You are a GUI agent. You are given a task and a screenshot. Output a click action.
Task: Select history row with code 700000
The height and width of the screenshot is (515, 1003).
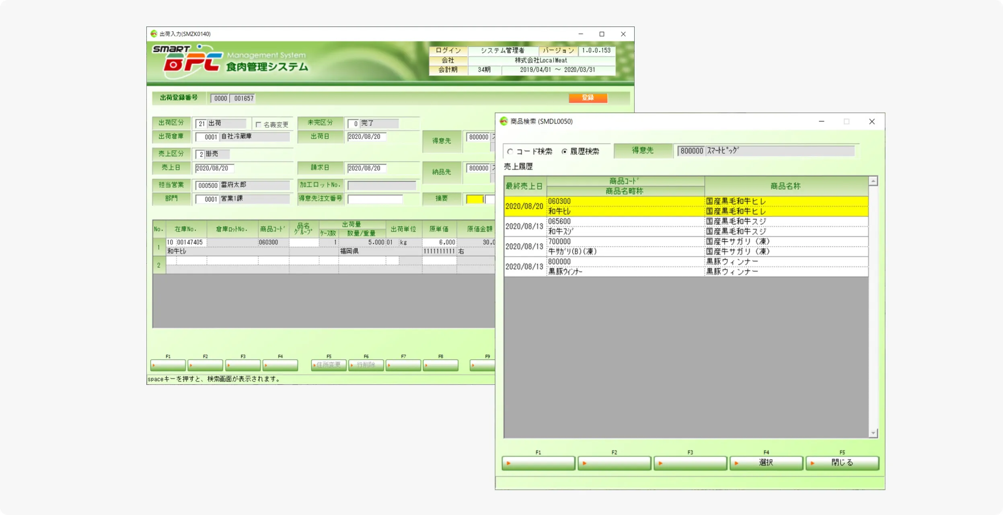pos(686,246)
